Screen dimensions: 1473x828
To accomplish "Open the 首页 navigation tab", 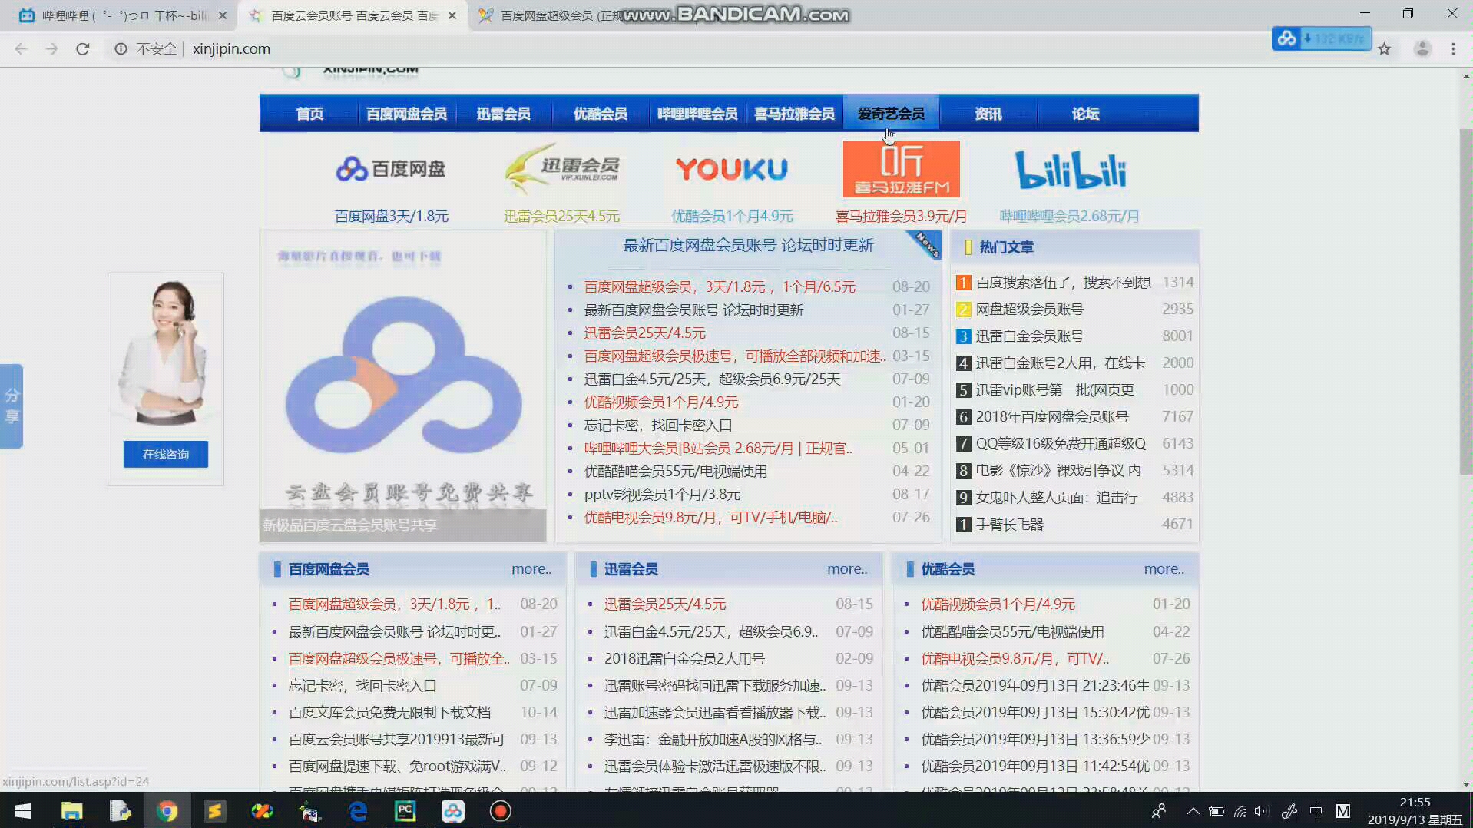I will tap(309, 114).
